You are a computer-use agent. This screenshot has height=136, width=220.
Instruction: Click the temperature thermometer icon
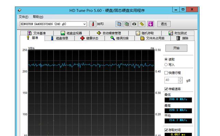tap(93, 24)
